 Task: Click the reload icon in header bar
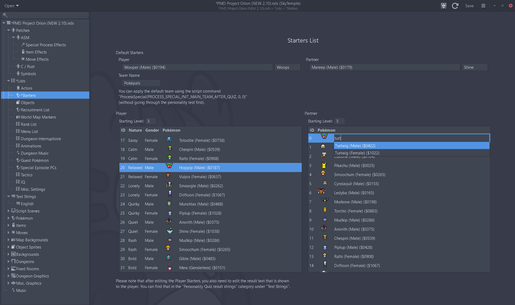pos(455,6)
